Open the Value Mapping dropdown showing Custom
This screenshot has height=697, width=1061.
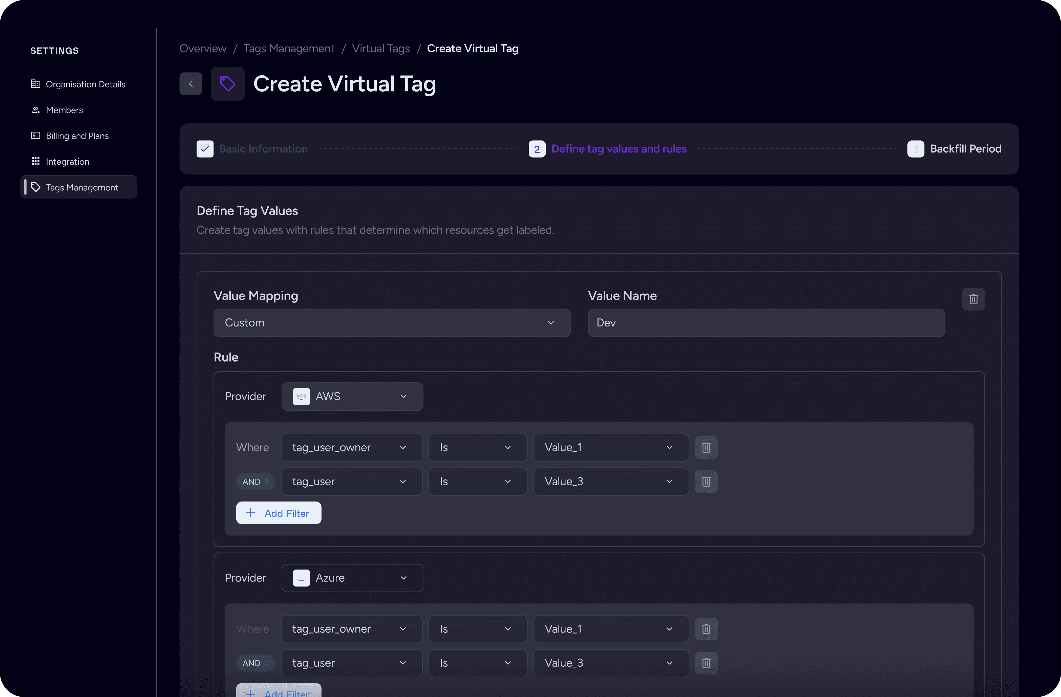(392, 323)
